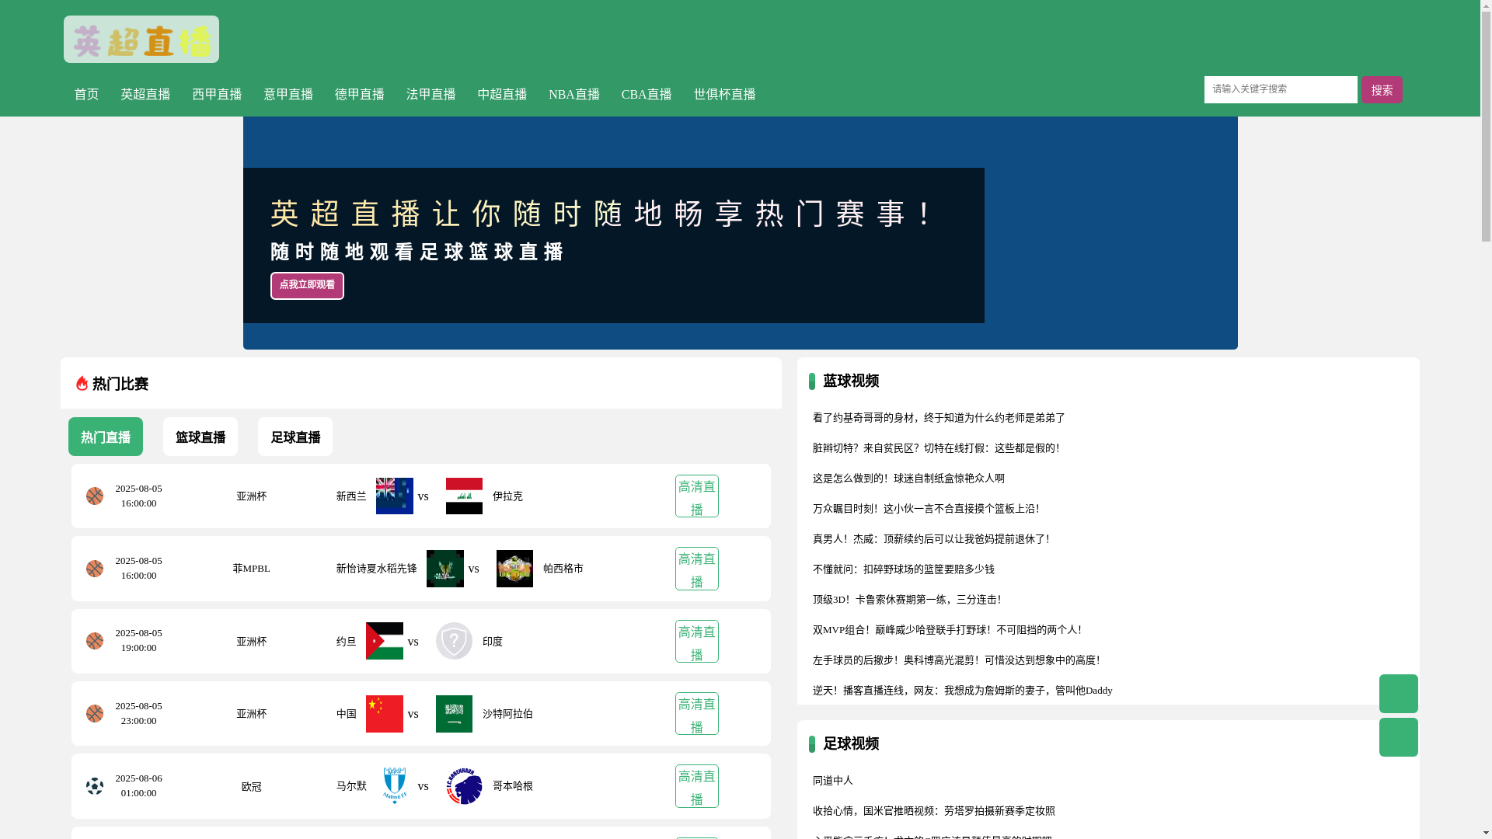The image size is (1492, 839).
Task: Click basketball icon for 菲MPBL match
Action: [95, 569]
